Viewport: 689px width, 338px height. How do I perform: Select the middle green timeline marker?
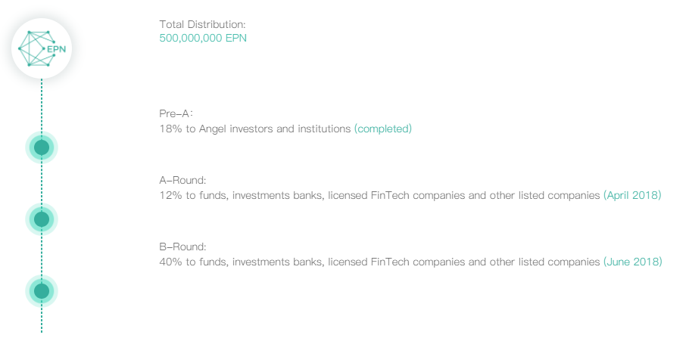[42, 219]
